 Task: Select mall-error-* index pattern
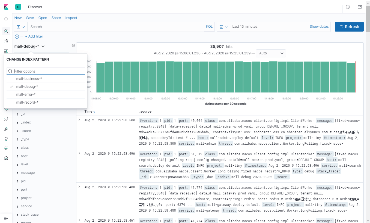[x=26, y=94]
